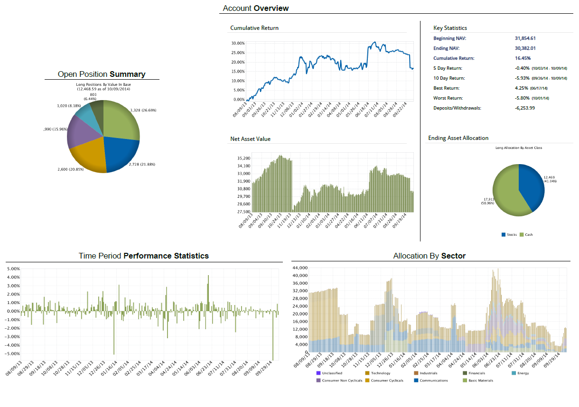Select the Communications legend color square
This screenshot has width=579, height=407.
click(415, 380)
